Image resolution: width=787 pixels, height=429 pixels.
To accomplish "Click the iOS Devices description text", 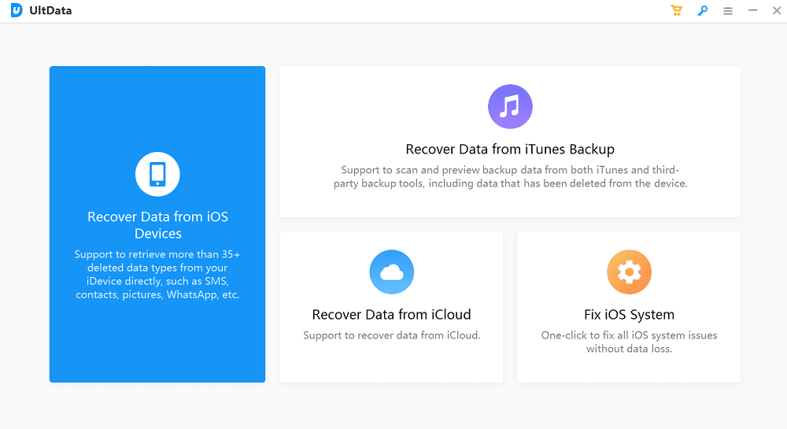I will tap(157, 275).
